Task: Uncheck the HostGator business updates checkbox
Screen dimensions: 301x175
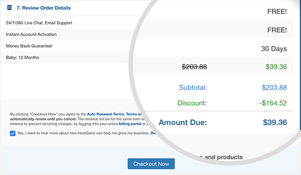Action: [x=13, y=133]
